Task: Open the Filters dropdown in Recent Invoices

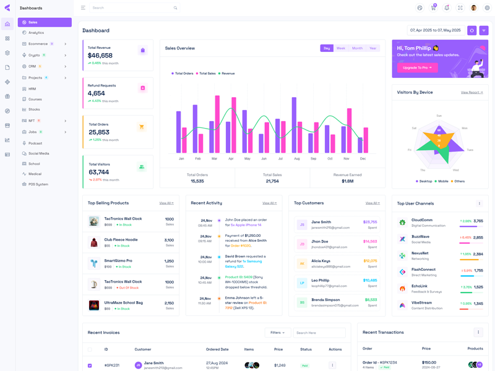Action: (277, 333)
